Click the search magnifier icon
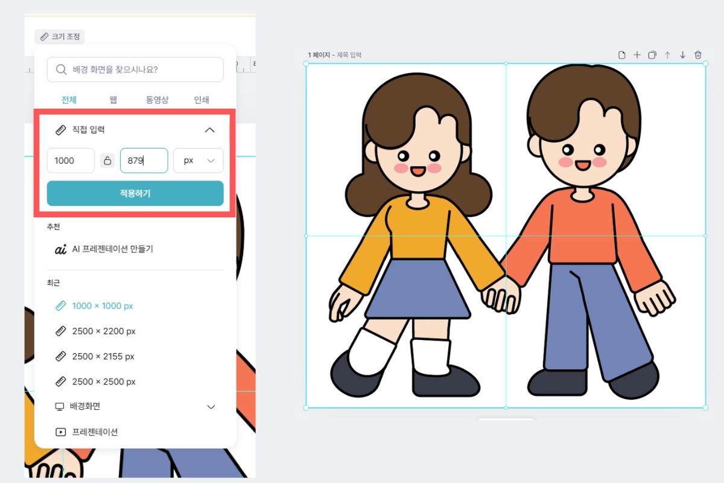 (61, 69)
